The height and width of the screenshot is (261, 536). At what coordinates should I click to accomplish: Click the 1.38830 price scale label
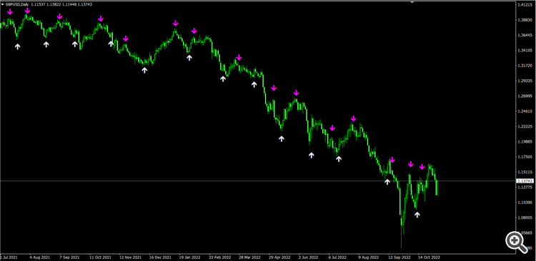pyautogui.click(x=525, y=20)
